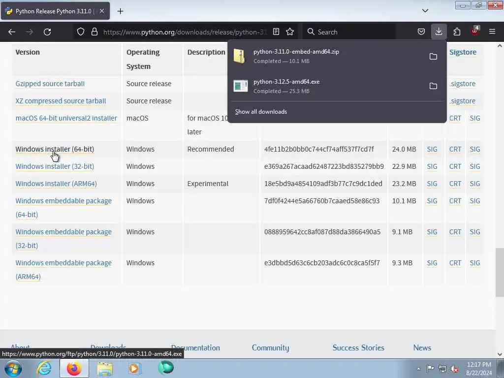Download macOS 64-bit universal2 installer
Viewport: 504px width, 378px height.
66,118
